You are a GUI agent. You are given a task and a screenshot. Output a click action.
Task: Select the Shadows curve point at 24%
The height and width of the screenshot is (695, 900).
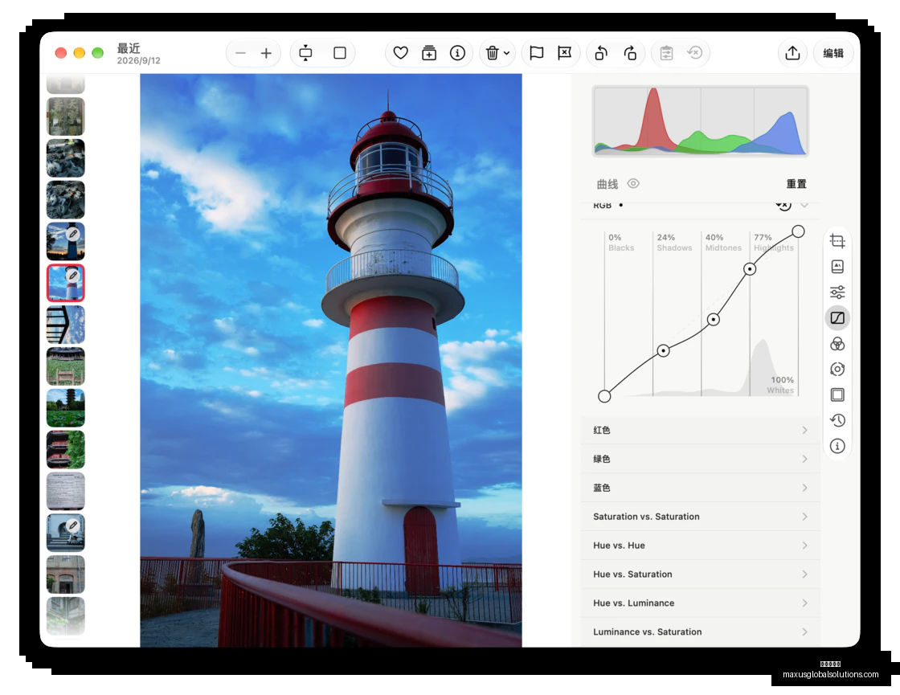click(x=663, y=350)
